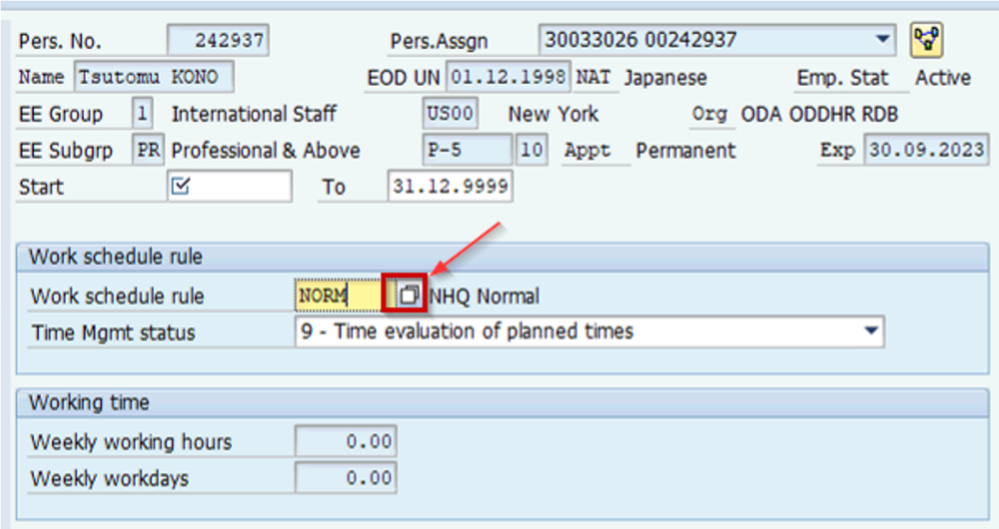Click the 'International Staff' text
Screen dimensions: 999x529
click(x=254, y=114)
